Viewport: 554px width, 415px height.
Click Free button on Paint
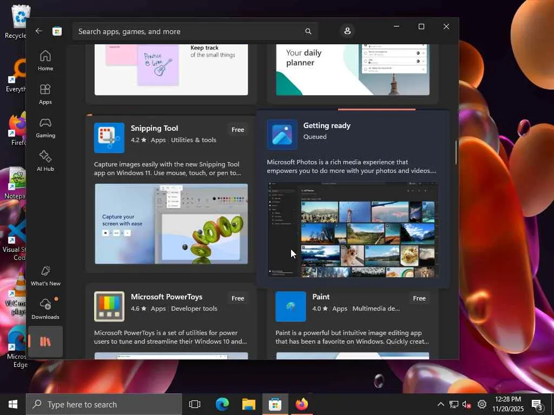(x=419, y=298)
